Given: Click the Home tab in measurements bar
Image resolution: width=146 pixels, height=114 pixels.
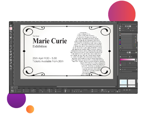Looking at the screenshot, I should coord(14,88).
